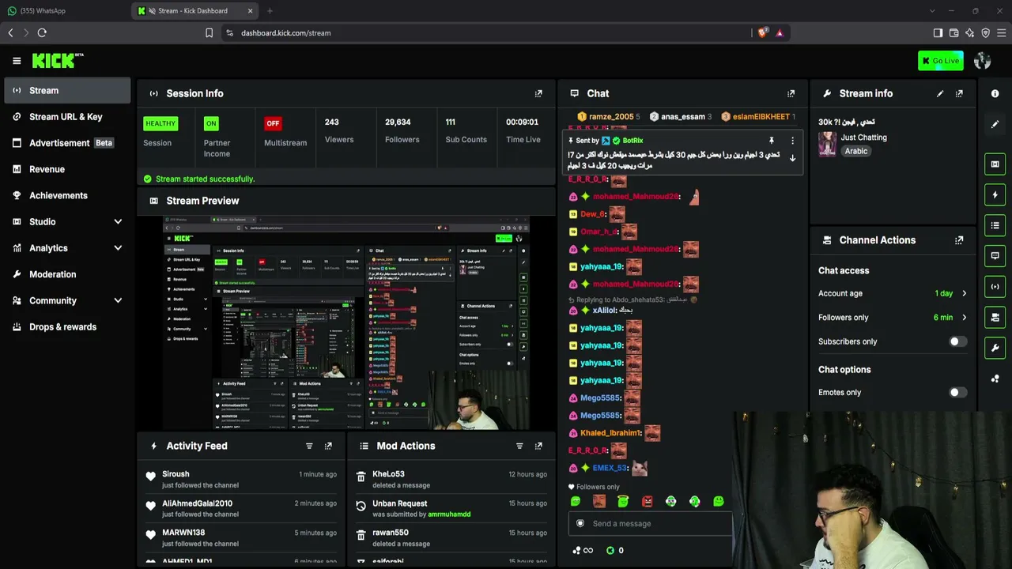This screenshot has width=1012, height=569.
Task: Click the Arabic language tag
Action: [x=855, y=151]
